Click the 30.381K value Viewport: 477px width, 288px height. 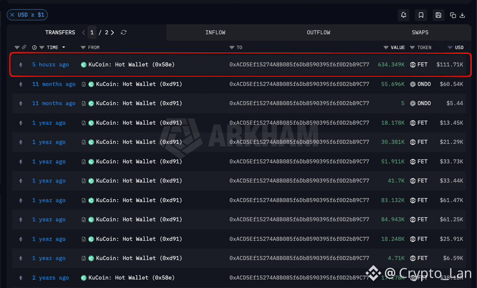[393, 142]
